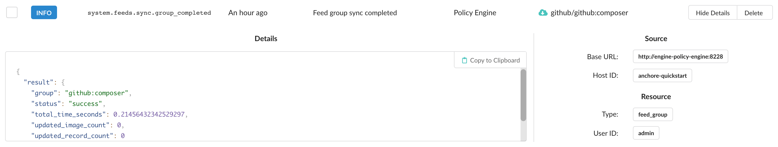Click the "Feed group sync completed" message
The image size is (778, 147).
click(355, 13)
